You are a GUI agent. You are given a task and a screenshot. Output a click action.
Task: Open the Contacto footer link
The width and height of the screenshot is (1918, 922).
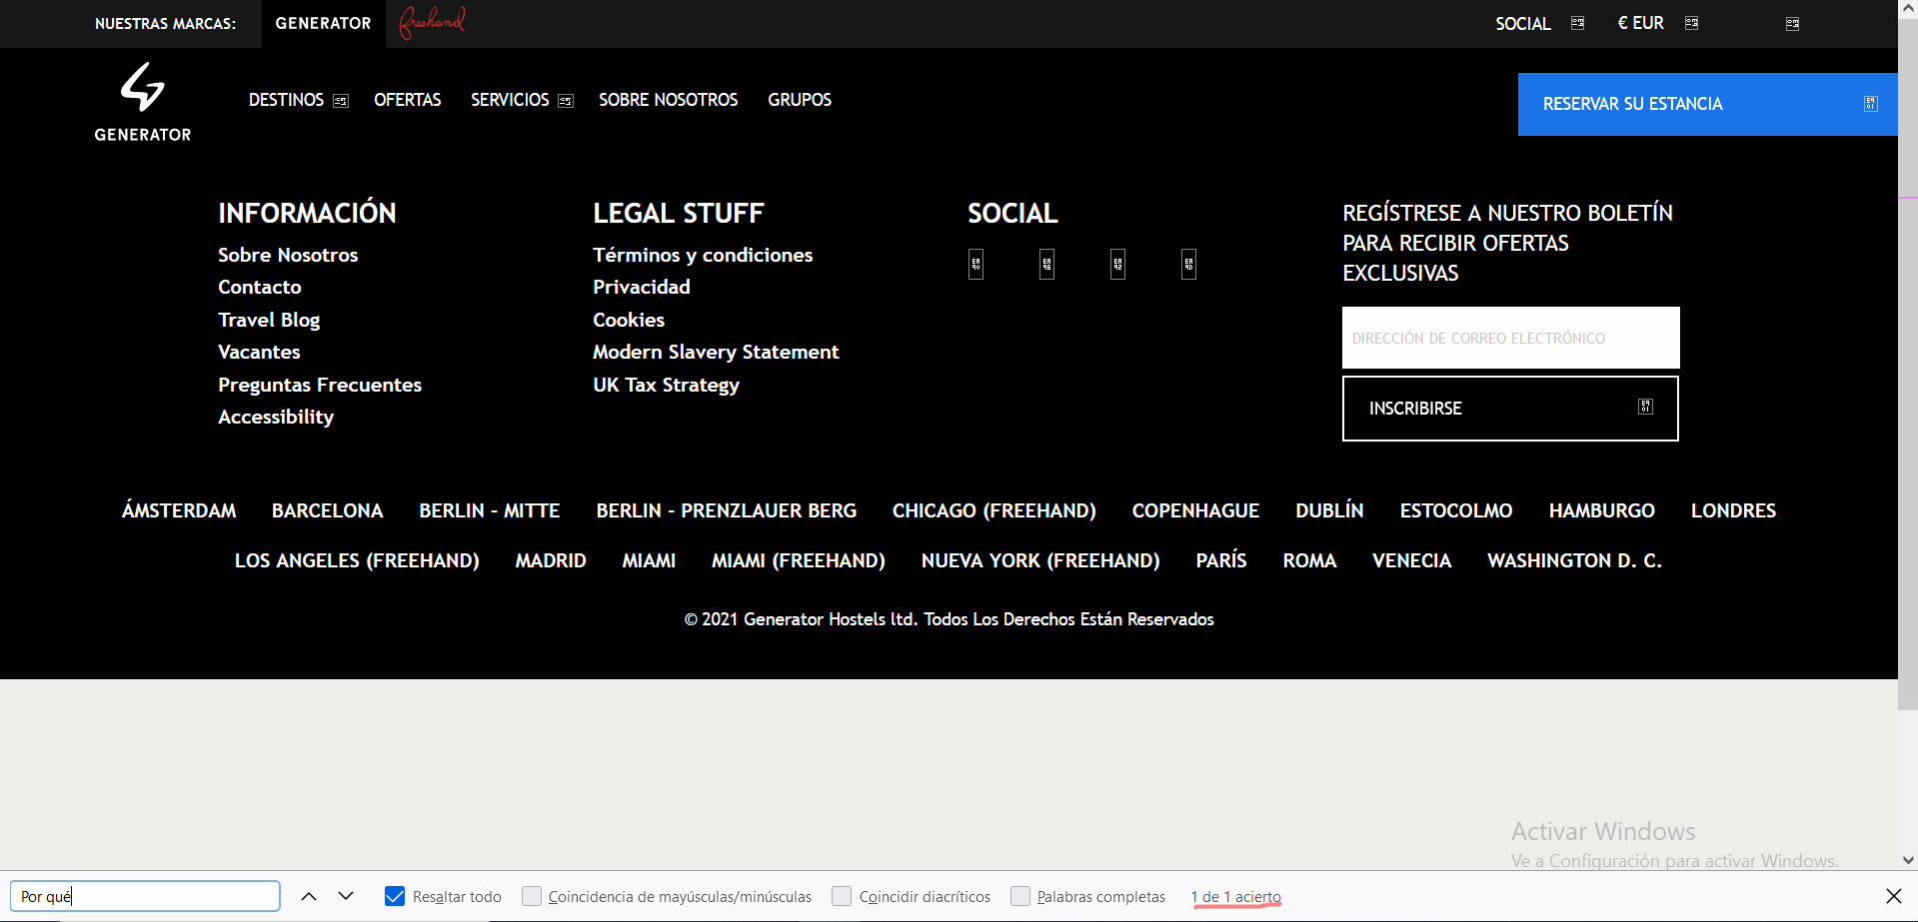[x=260, y=287]
